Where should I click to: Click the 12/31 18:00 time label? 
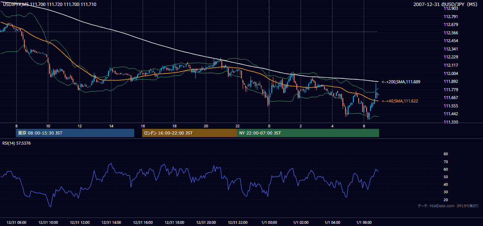pyautogui.click(x=174, y=223)
